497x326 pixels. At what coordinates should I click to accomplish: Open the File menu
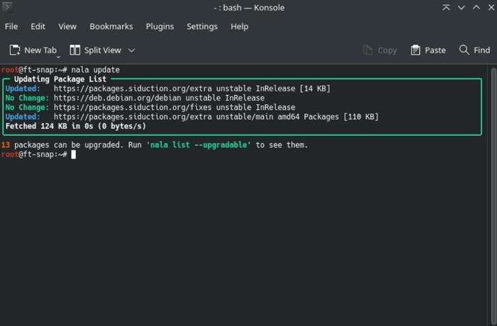pos(11,26)
